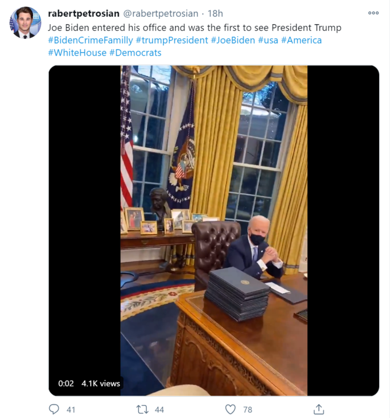View the 41 replies count

click(x=71, y=409)
